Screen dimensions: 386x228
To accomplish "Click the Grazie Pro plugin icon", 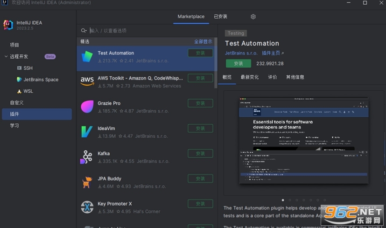I will tap(87, 107).
